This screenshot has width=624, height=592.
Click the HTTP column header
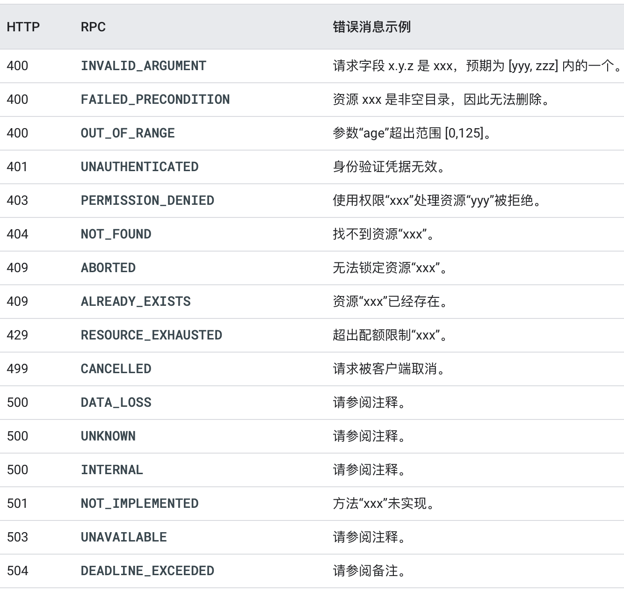tap(23, 27)
